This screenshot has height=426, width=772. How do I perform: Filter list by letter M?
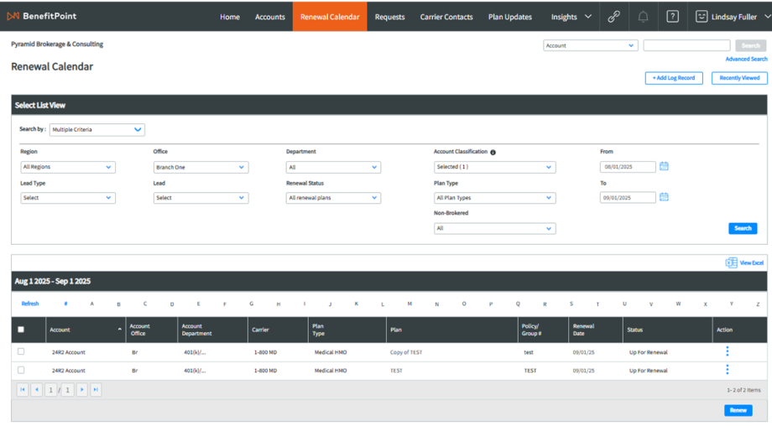[409, 304]
